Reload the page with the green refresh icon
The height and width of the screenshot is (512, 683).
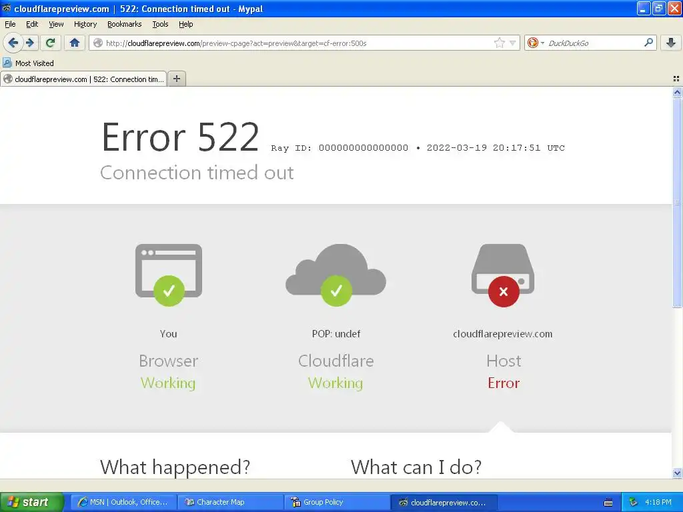(x=50, y=43)
